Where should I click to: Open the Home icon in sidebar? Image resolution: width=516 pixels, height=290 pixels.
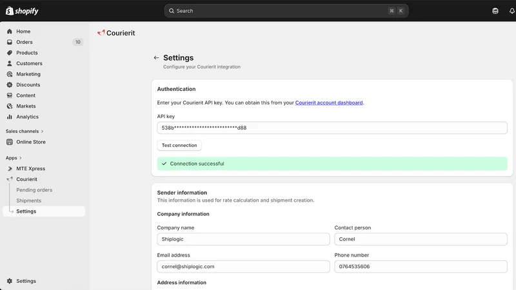[10, 31]
